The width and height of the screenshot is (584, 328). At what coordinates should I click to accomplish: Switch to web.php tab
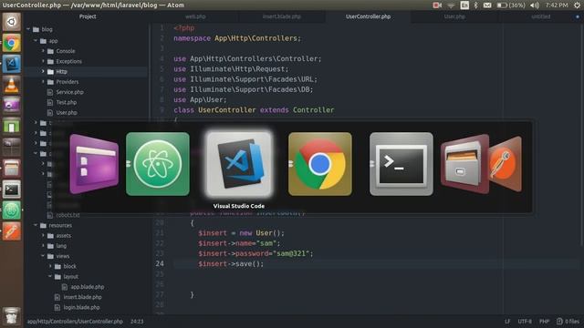[195, 16]
